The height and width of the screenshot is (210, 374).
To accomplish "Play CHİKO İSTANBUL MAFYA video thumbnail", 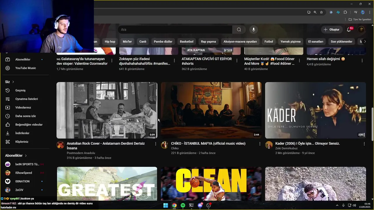I will [x=211, y=110].
